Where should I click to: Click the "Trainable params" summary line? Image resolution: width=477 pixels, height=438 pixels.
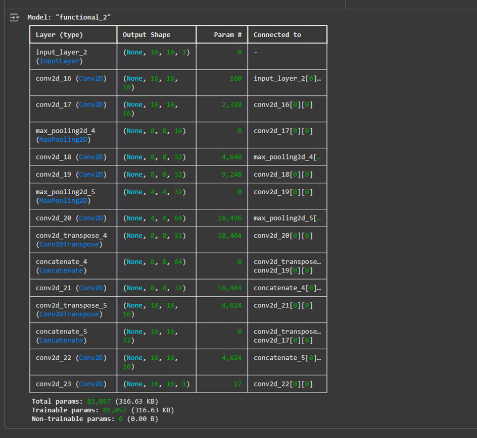coord(103,410)
